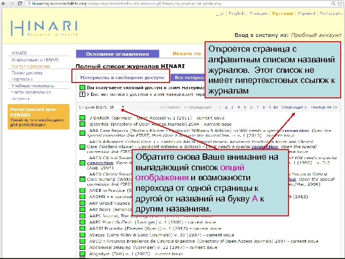Click the zoom magnifier icon in address bar
The height and width of the screenshot is (259, 345).
[x=333, y=3]
